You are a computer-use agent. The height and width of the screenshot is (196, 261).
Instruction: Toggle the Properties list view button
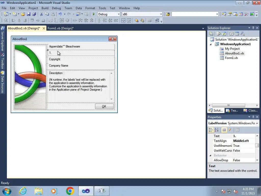point(224,130)
